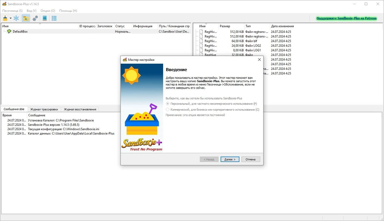Click the broom cleanup toolbar icon
The width and height of the screenshot is (384, 221).
[x=5, y=18]
